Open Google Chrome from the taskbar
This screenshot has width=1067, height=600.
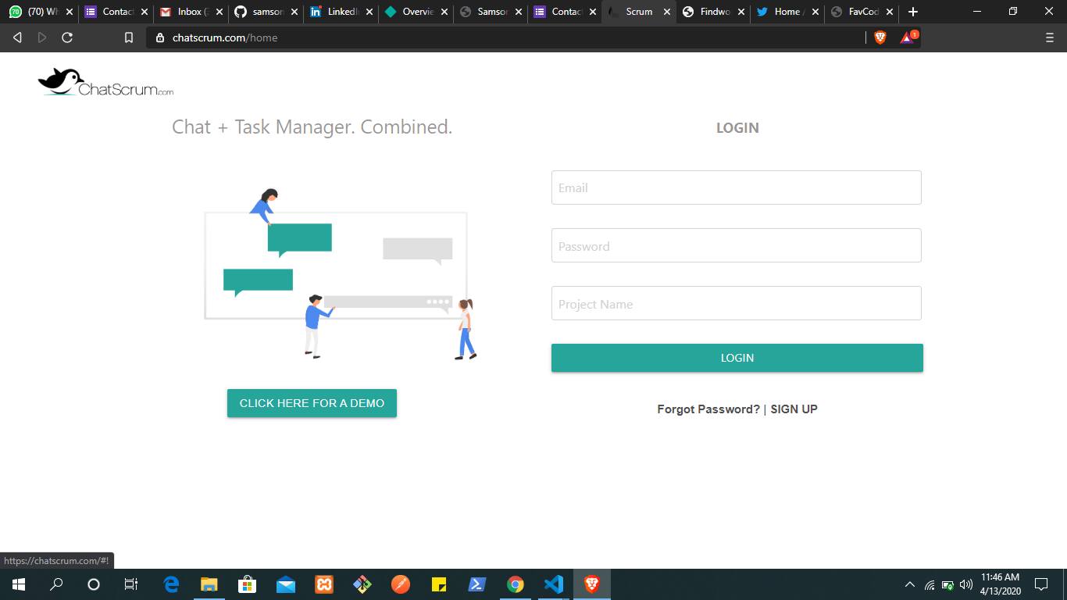click(516, 584)
